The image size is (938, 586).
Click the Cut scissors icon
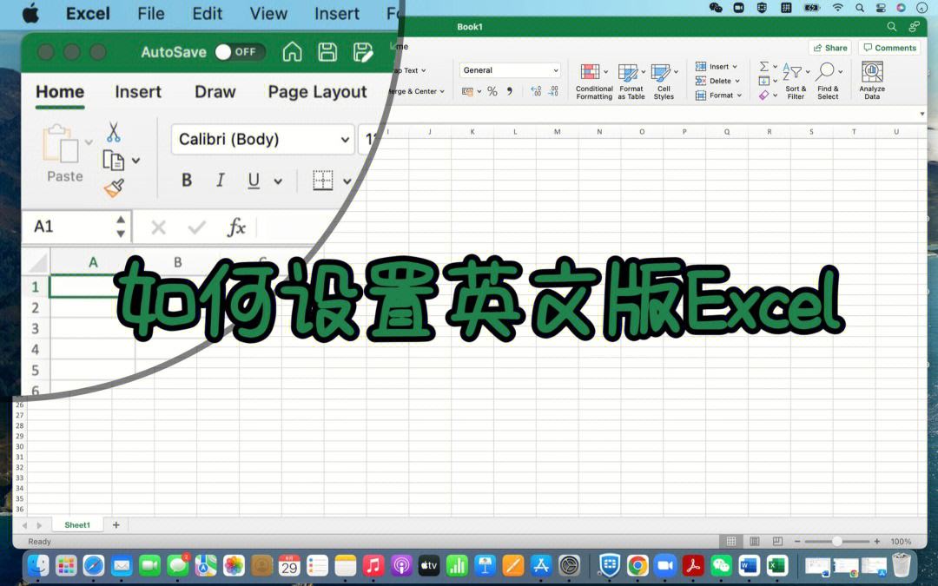113,132
